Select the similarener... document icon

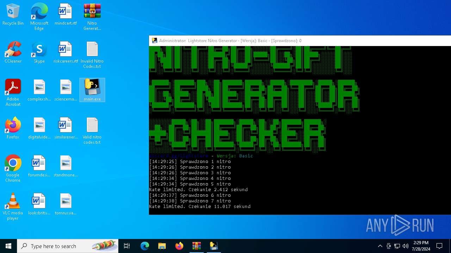point(66,128)
